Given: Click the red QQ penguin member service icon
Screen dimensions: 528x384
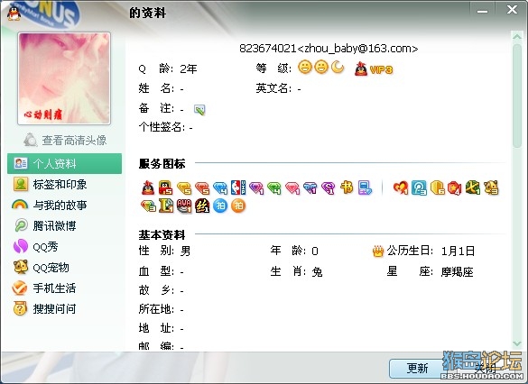Looking at the screenshot, I should pos(148,187).
